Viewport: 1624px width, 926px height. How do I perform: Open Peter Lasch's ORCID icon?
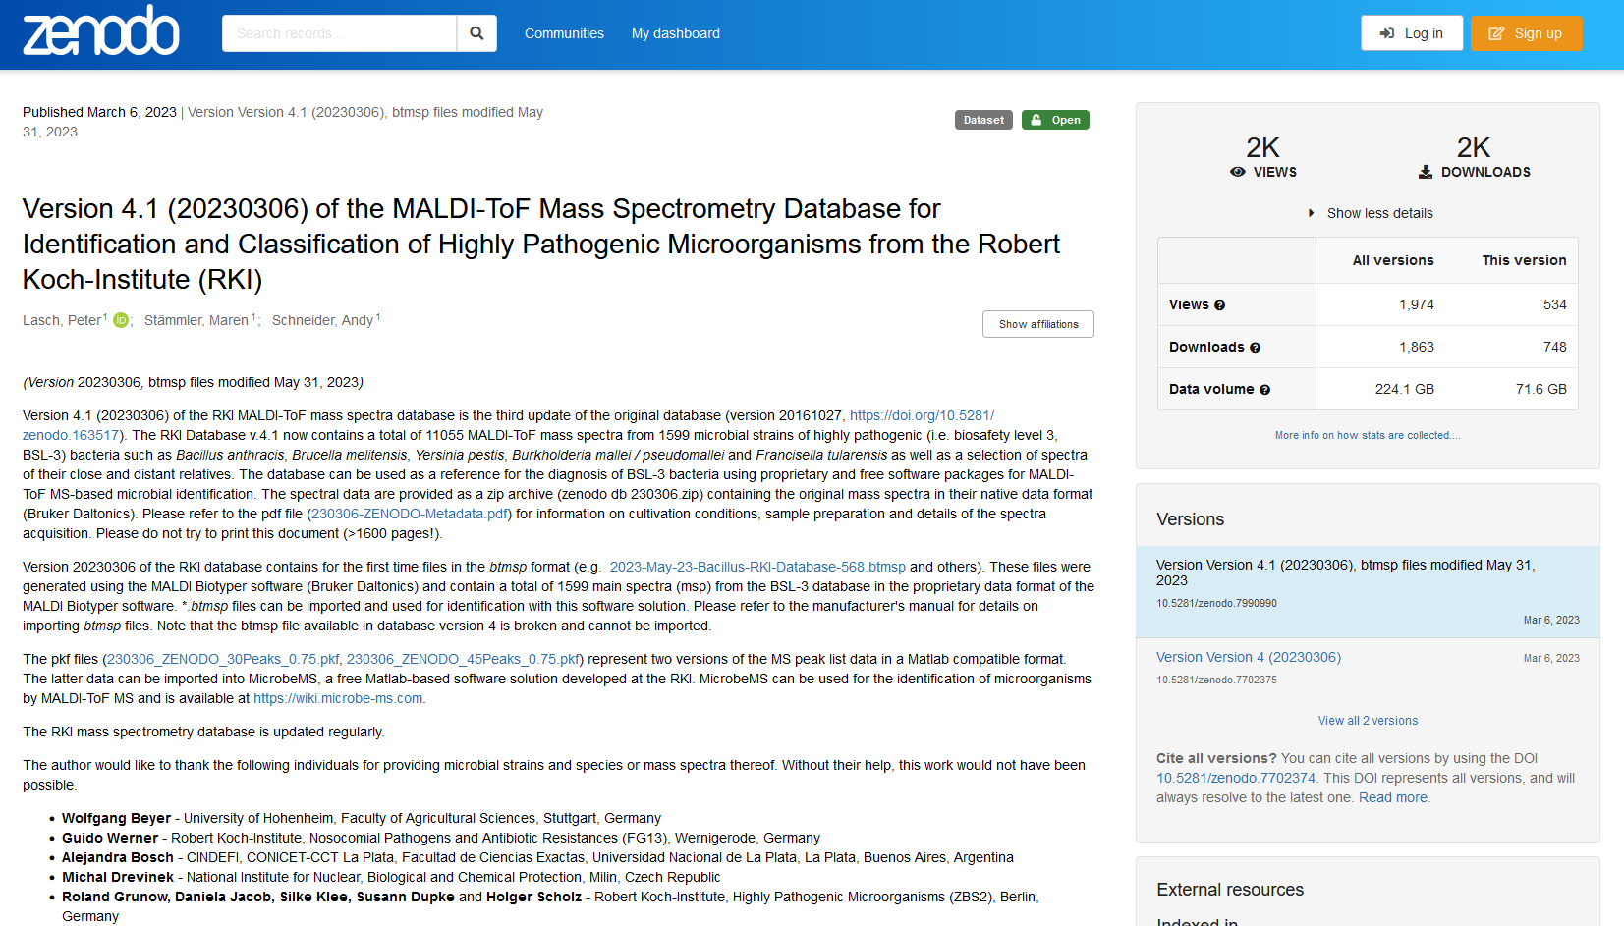121,320
